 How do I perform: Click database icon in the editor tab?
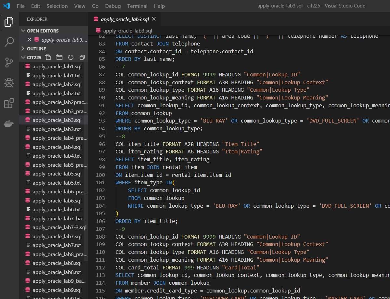(x=96, y=19)
